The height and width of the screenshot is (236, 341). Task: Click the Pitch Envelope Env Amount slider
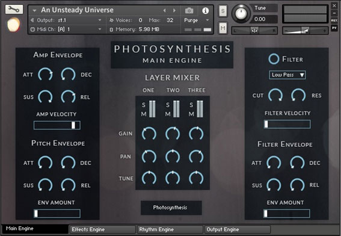click(x=57, y=214)
